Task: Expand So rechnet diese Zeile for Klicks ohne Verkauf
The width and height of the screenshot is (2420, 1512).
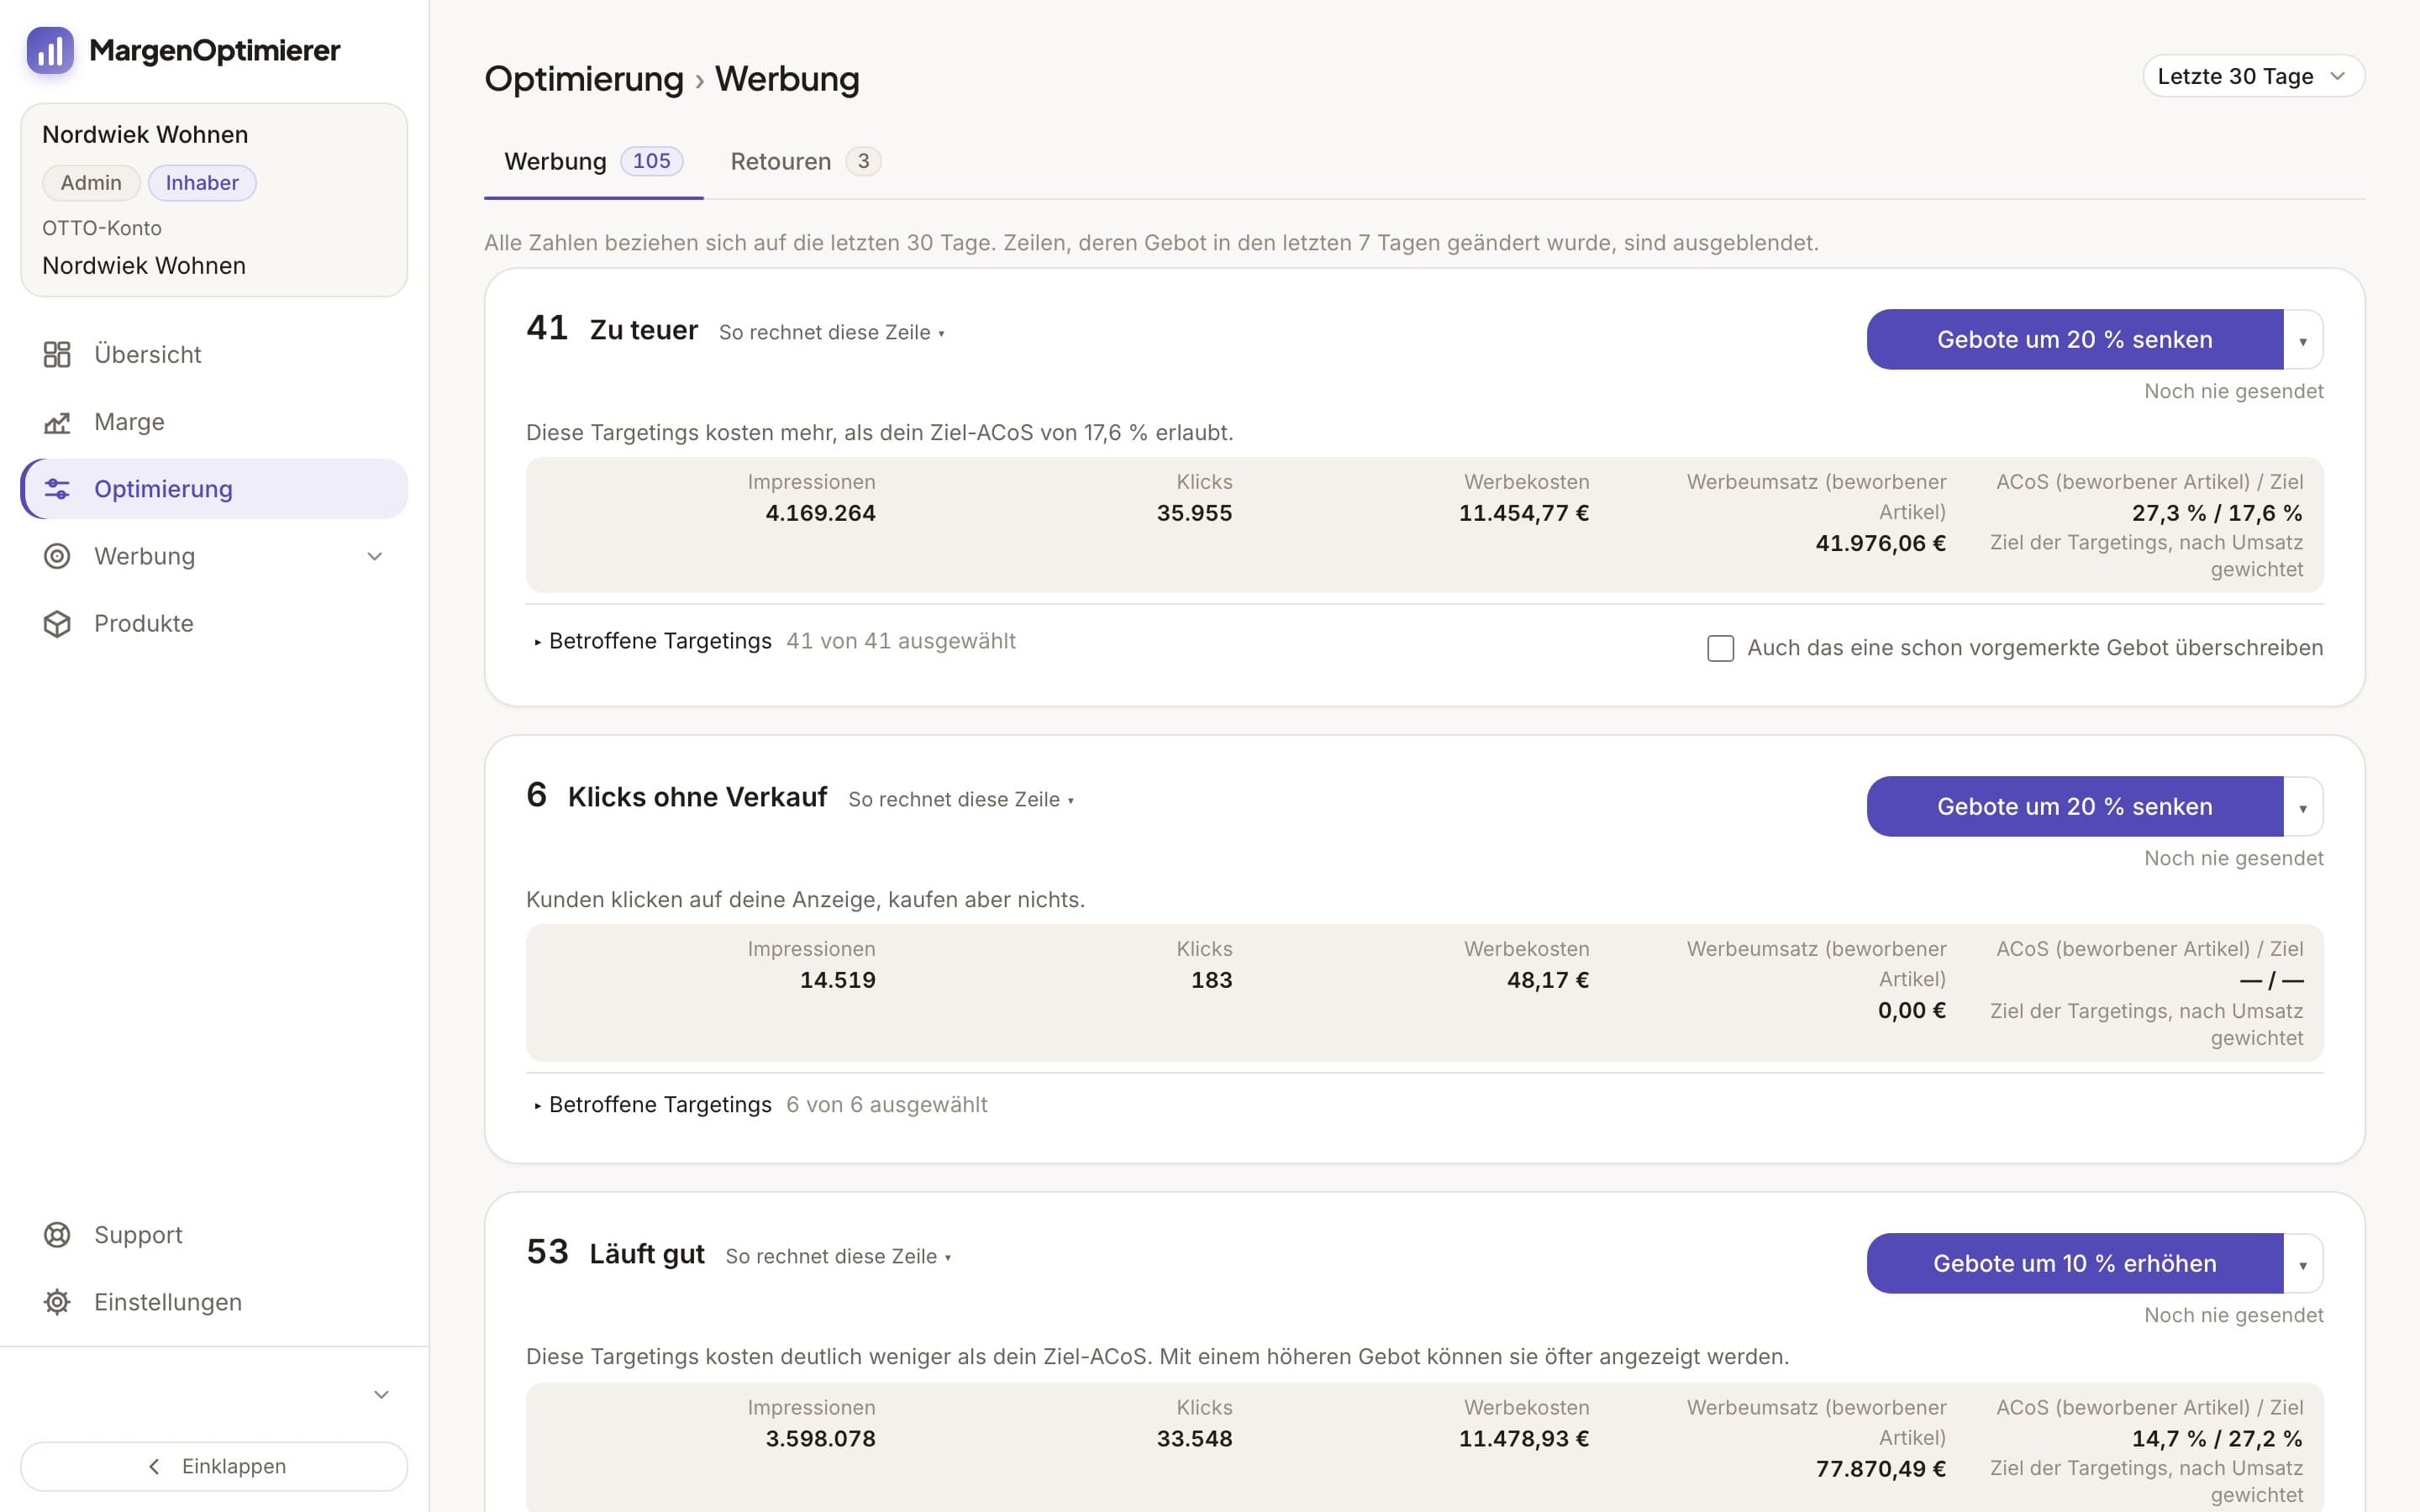Action: (x=961, y=799)
